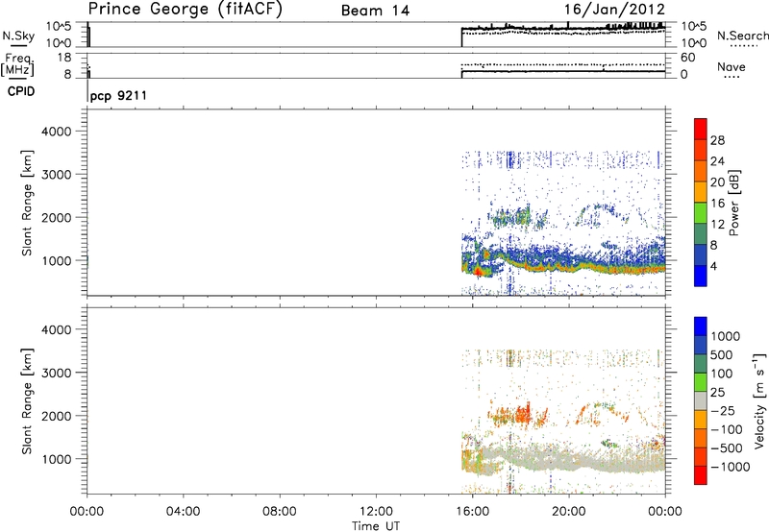Click 'Slant Range [km]' label of velocity panel
Viewport: 769px width, 532px height.
[x=27, y=400]
